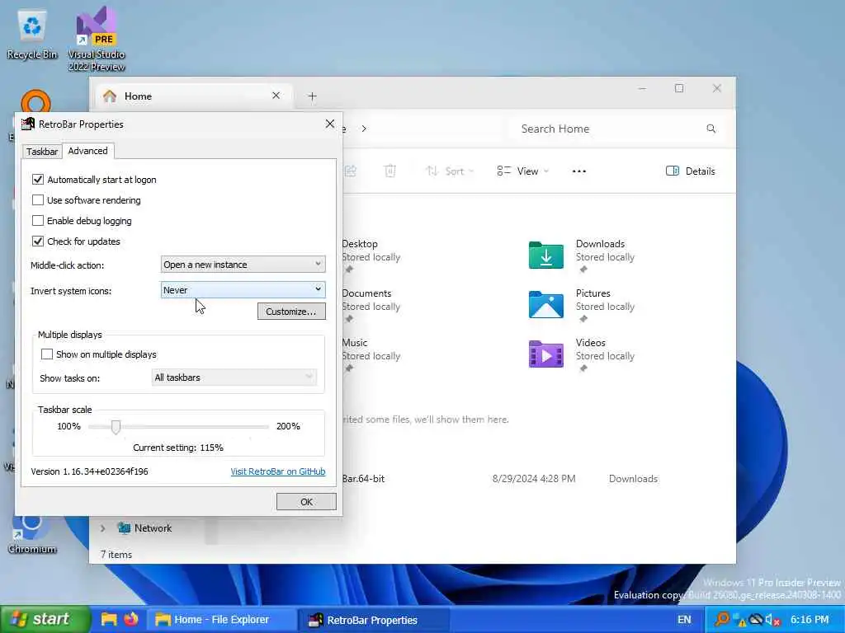The height and width of the screenshot is (633, 845).
Task: Click the Taskbar scale slider thumb
Action: tap(116, 427)
